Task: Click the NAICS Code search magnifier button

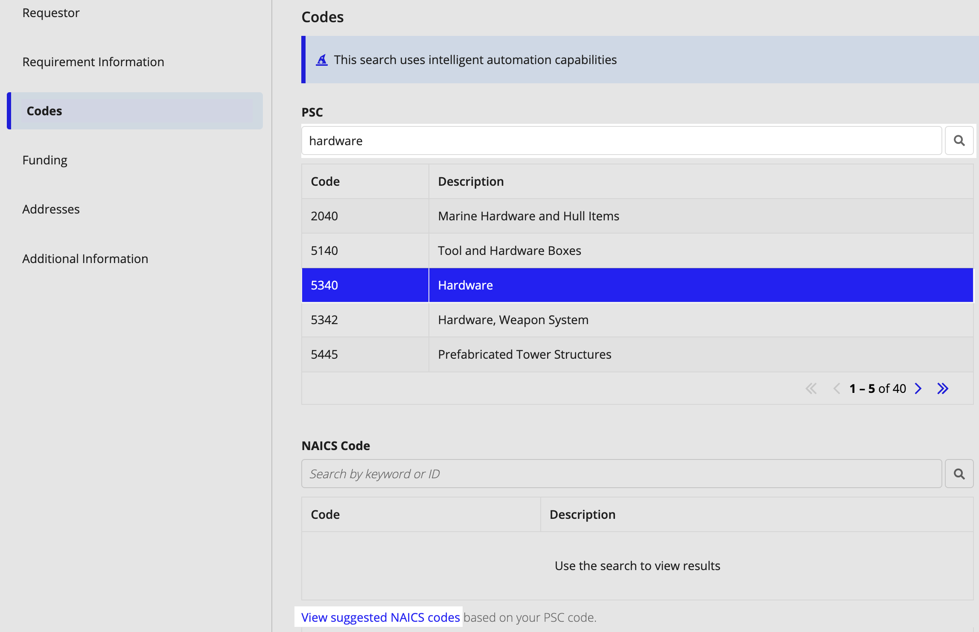Action: 959,474
